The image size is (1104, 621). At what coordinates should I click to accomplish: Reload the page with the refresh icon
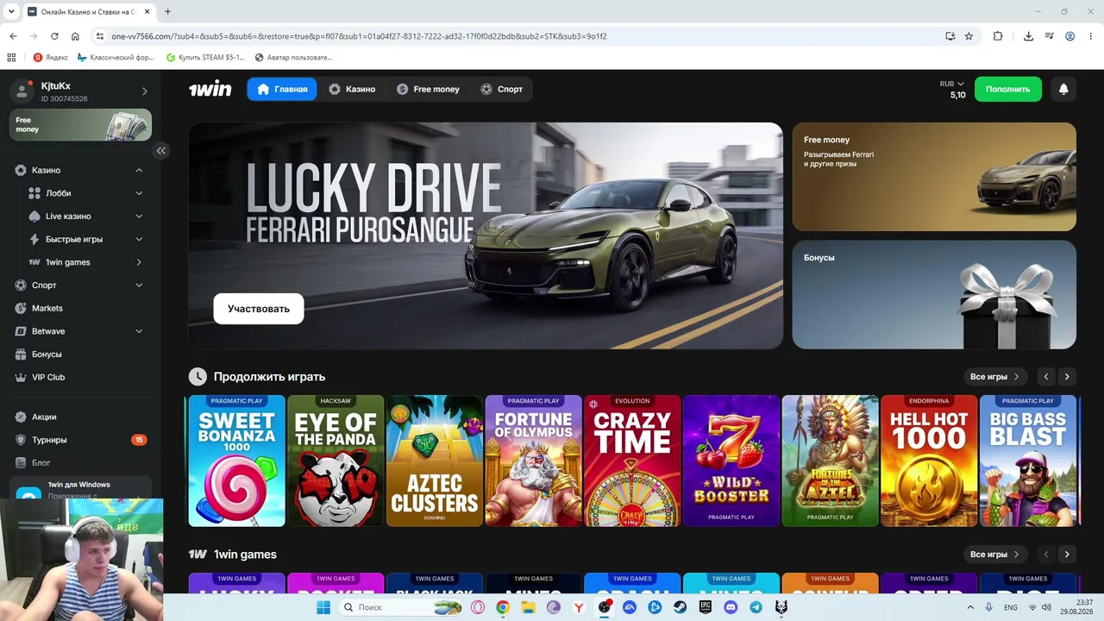[54, 36]
